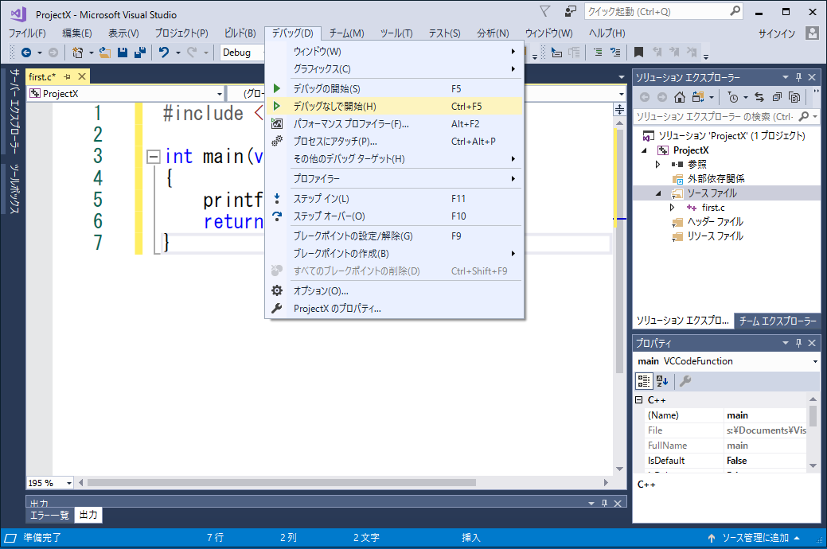Screen dimensions: 827x549
Task: Switch Properties to alphabetical sort
Action: pos(662,381)
